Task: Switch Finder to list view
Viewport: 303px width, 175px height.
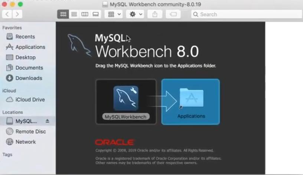Action: click(74, 14)
